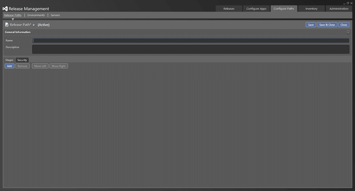Screen dimensions: 355x191
Task: Open the Releases tab
Action: coord(229,9)
